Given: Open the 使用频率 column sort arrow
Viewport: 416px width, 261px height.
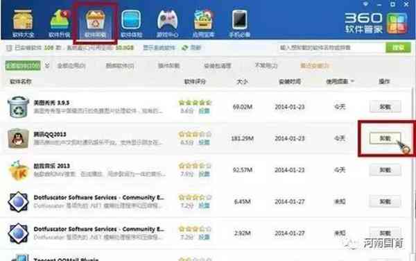Looking at the screenshot, I should [352, 81].
